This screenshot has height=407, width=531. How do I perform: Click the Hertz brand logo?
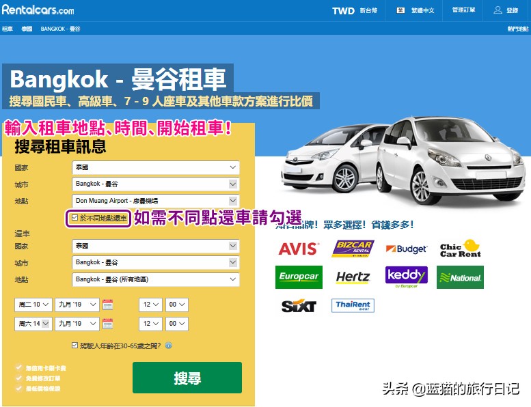(x=353, y=277)
